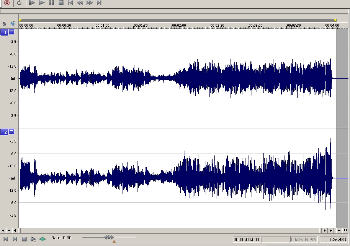Select the edit tool icon beside the ruler

coord(13,24)
